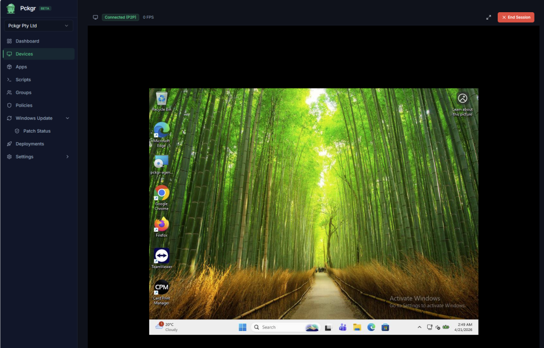The image size is (544, 348).
Task: Click the fullscreen expand icon
Action: [489, 18]
